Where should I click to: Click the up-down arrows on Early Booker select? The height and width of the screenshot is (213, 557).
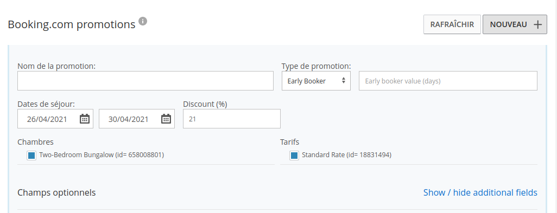344,81
